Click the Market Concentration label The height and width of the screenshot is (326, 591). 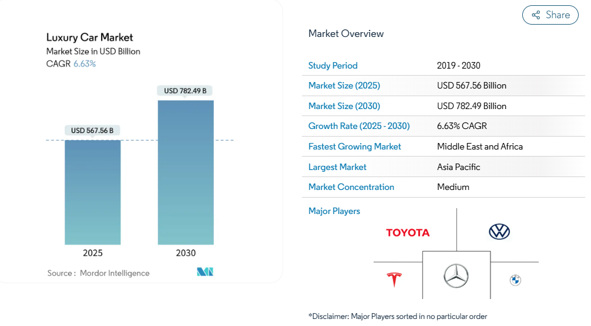[x=351, y=187]
